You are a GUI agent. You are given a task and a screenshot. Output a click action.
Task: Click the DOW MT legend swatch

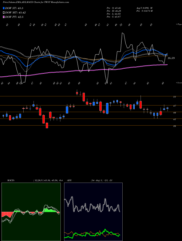point(4,13)
